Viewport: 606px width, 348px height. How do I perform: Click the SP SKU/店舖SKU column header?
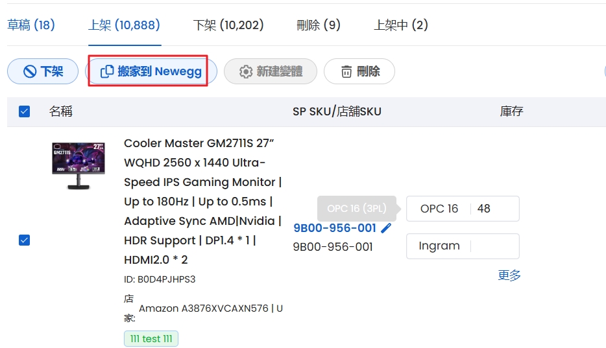pyautogui.click(x=337, y=111)
